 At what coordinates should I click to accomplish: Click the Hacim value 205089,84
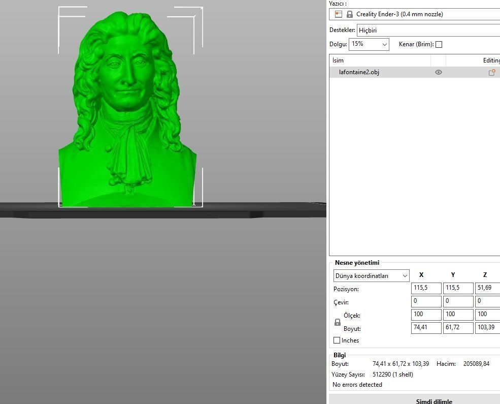tap(476, 364)
